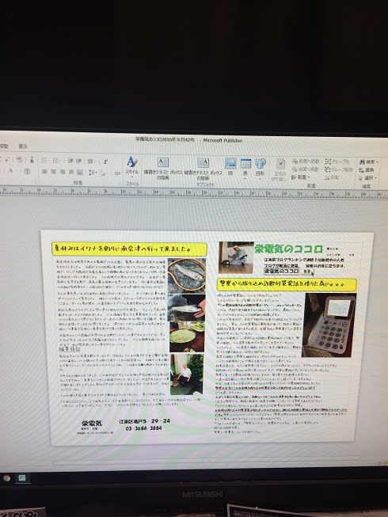Click the yellow headline banner about イワナ fishing

coord(129,249)
